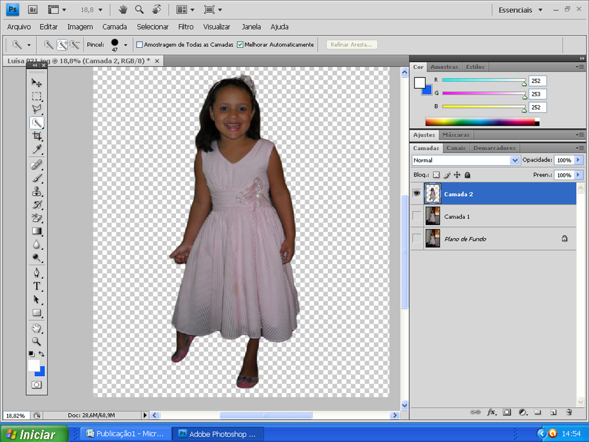This screenshot has height=442, width=589.
Task: Hide the Camada 2 layer
Action: pos(417,194)
